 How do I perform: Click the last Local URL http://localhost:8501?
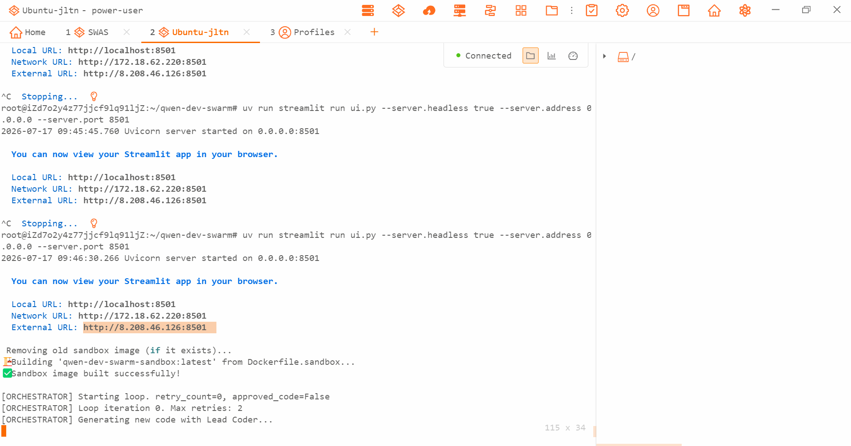coord(122,304)
